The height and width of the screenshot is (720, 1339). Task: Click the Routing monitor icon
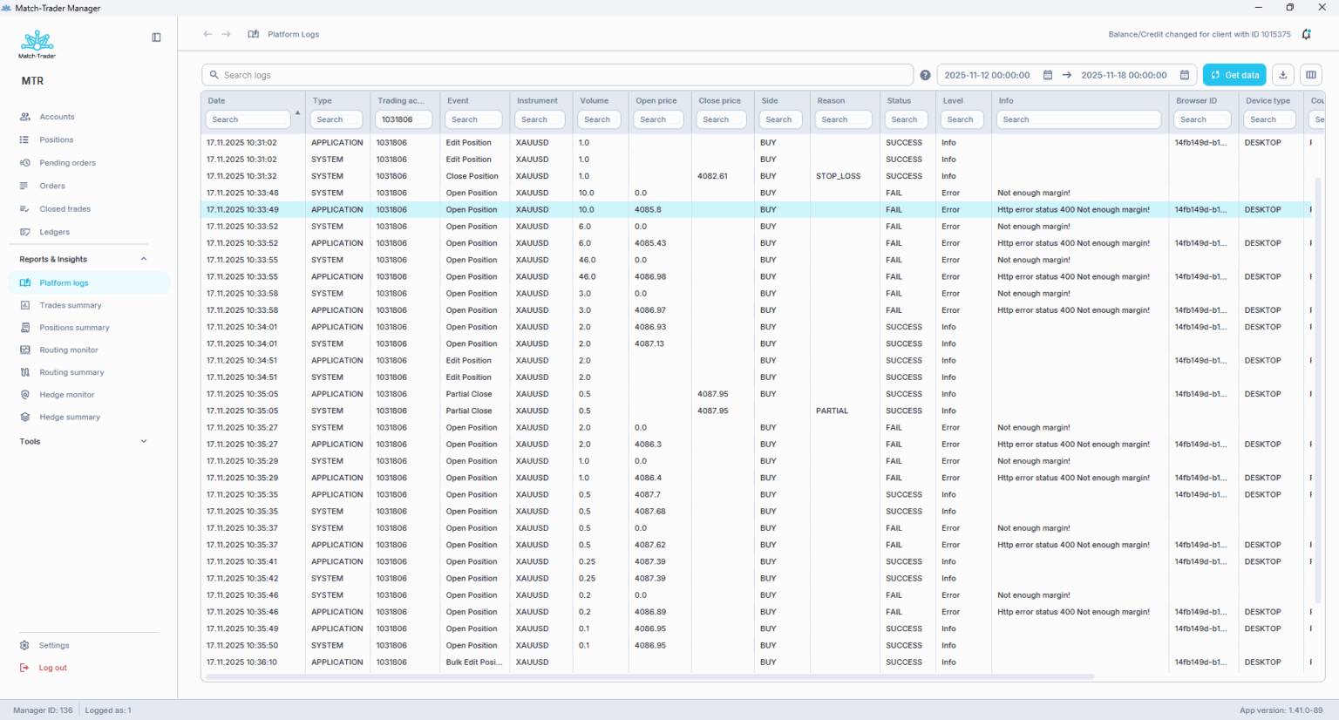pyautogui.click(x=24, y=350)
